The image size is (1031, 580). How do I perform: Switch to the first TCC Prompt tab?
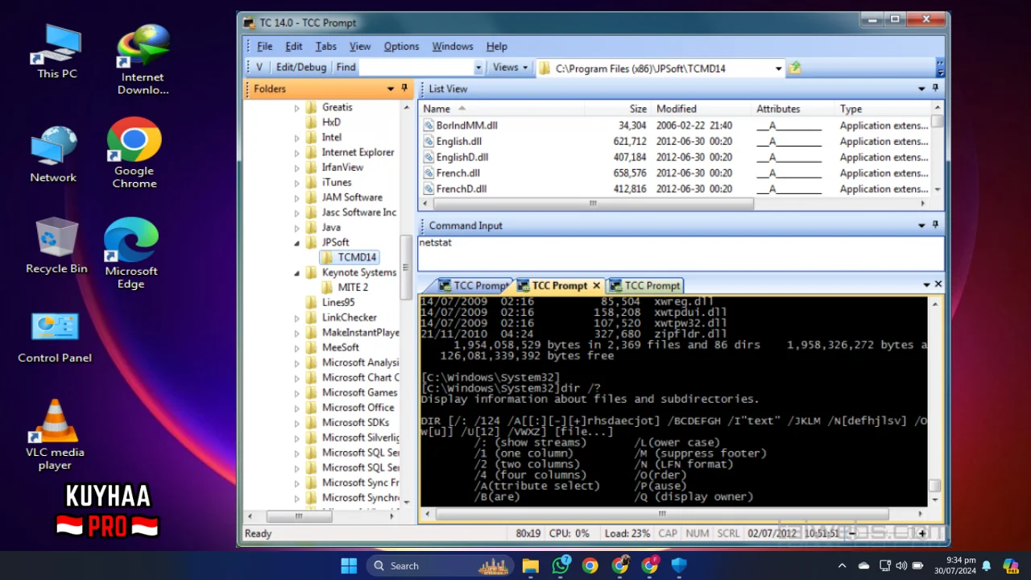(474, 286)
